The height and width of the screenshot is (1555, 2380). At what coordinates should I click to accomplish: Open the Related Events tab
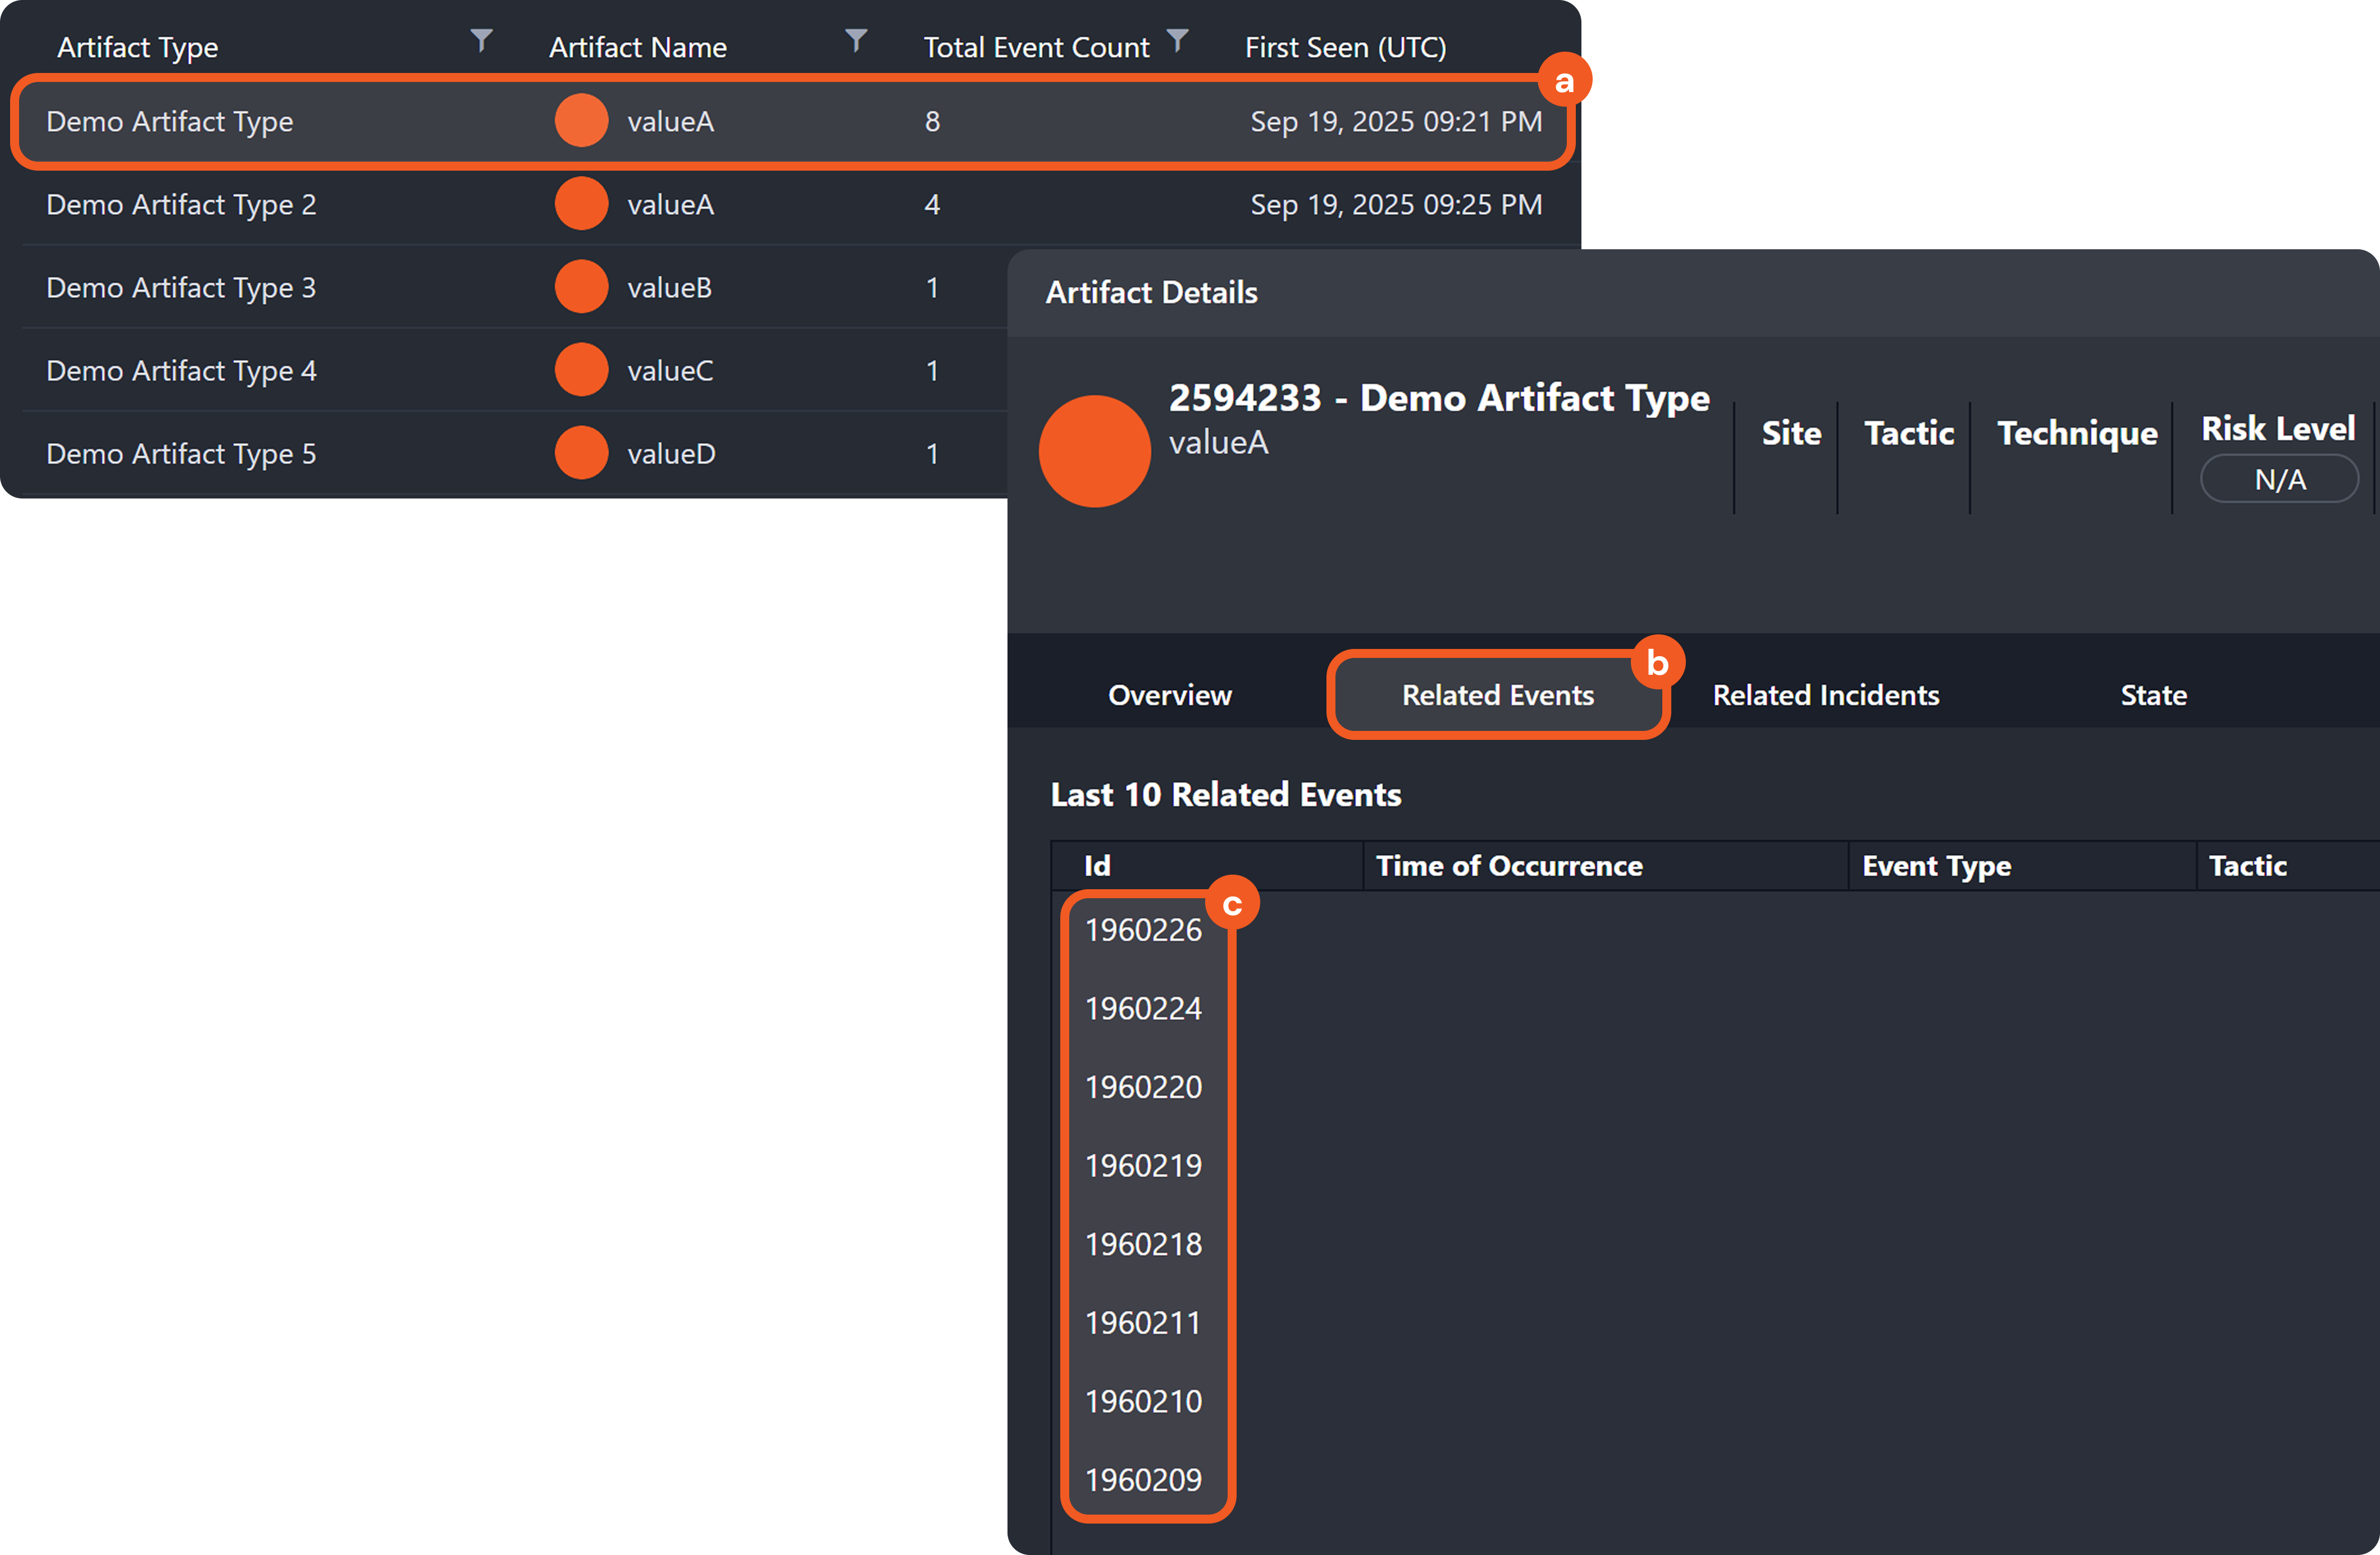[x=1497, y=694]
